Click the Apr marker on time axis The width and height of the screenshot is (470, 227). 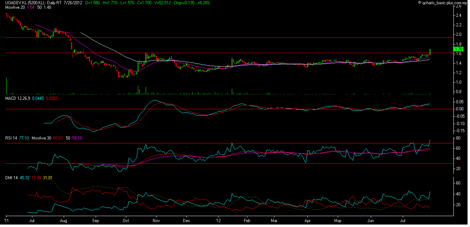pos(307,221)
